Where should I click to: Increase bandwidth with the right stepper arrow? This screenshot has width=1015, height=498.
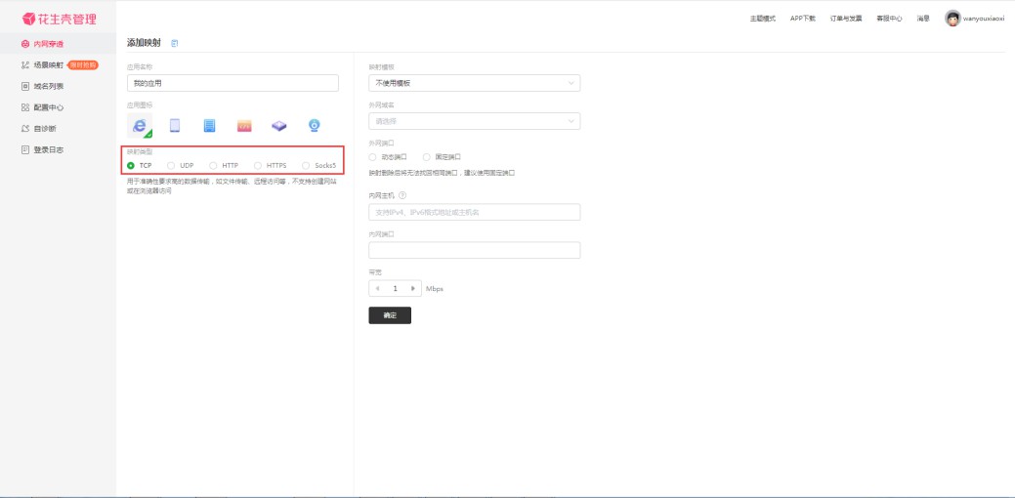414,289
